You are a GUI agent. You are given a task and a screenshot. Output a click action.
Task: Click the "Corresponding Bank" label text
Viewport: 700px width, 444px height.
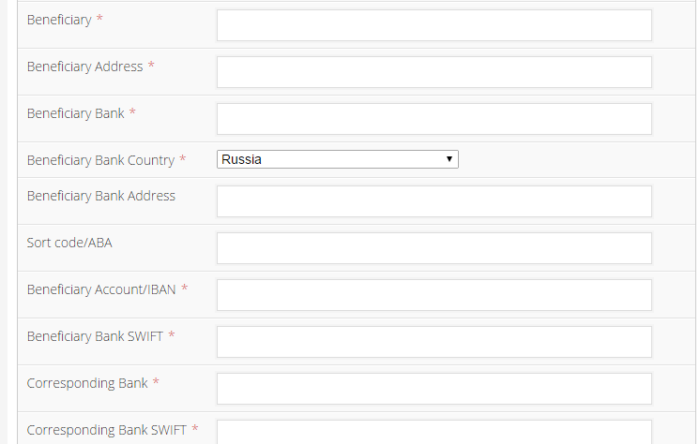[x=87, y=383]
